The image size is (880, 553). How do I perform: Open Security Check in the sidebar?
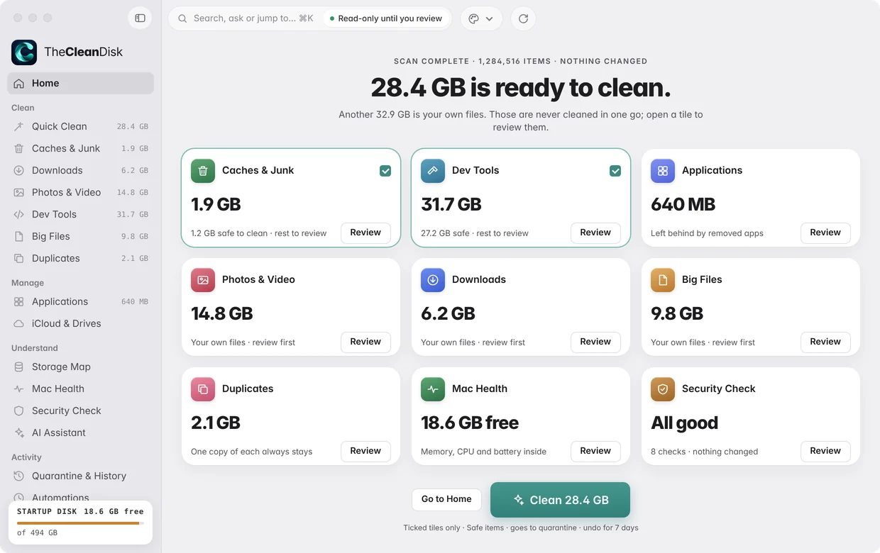[x=80, y=410]
